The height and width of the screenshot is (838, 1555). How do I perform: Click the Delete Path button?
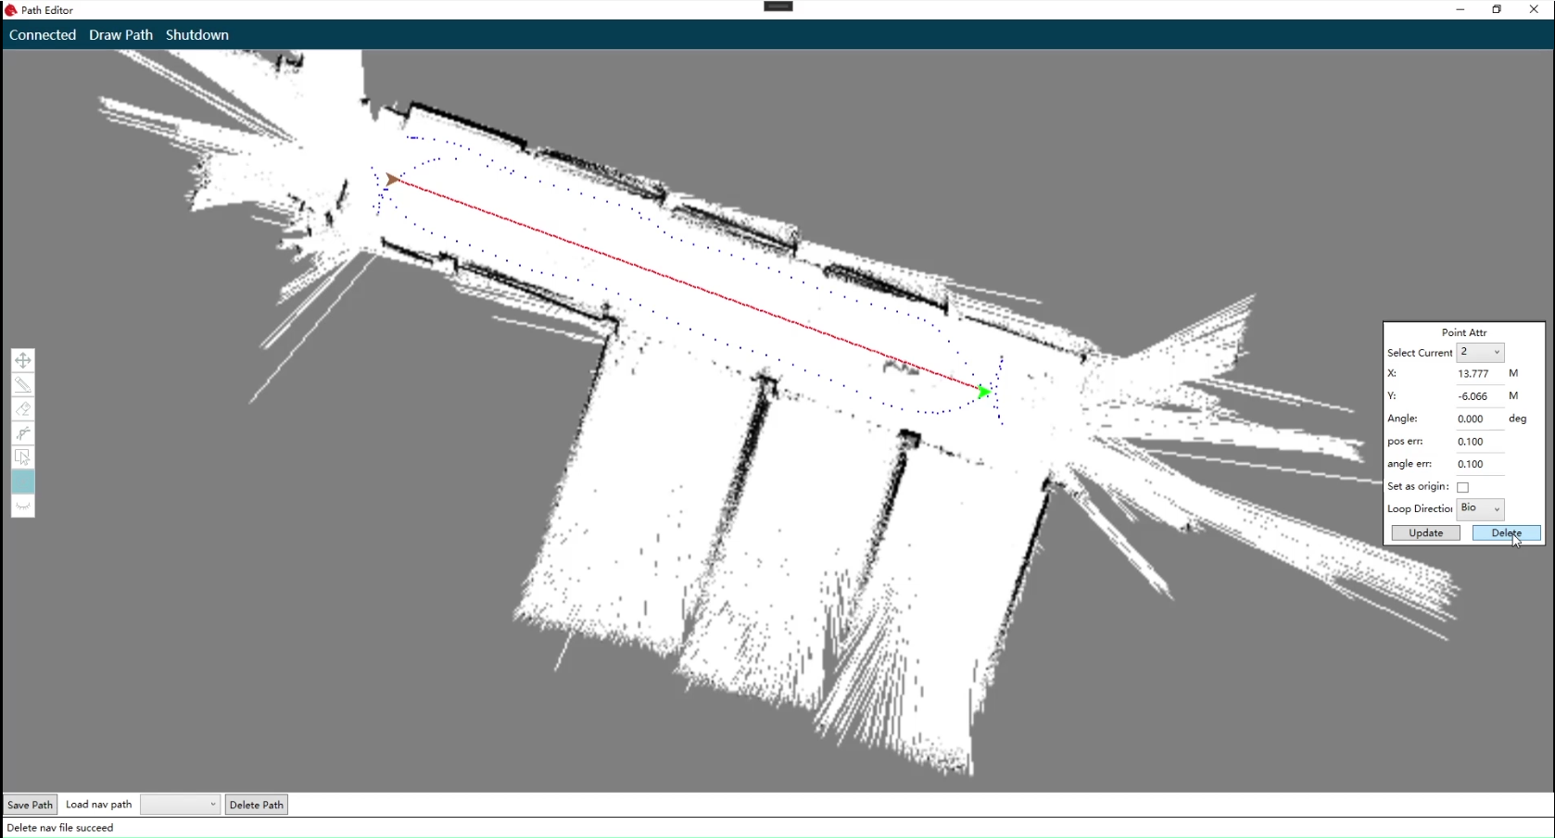[256, 805]
